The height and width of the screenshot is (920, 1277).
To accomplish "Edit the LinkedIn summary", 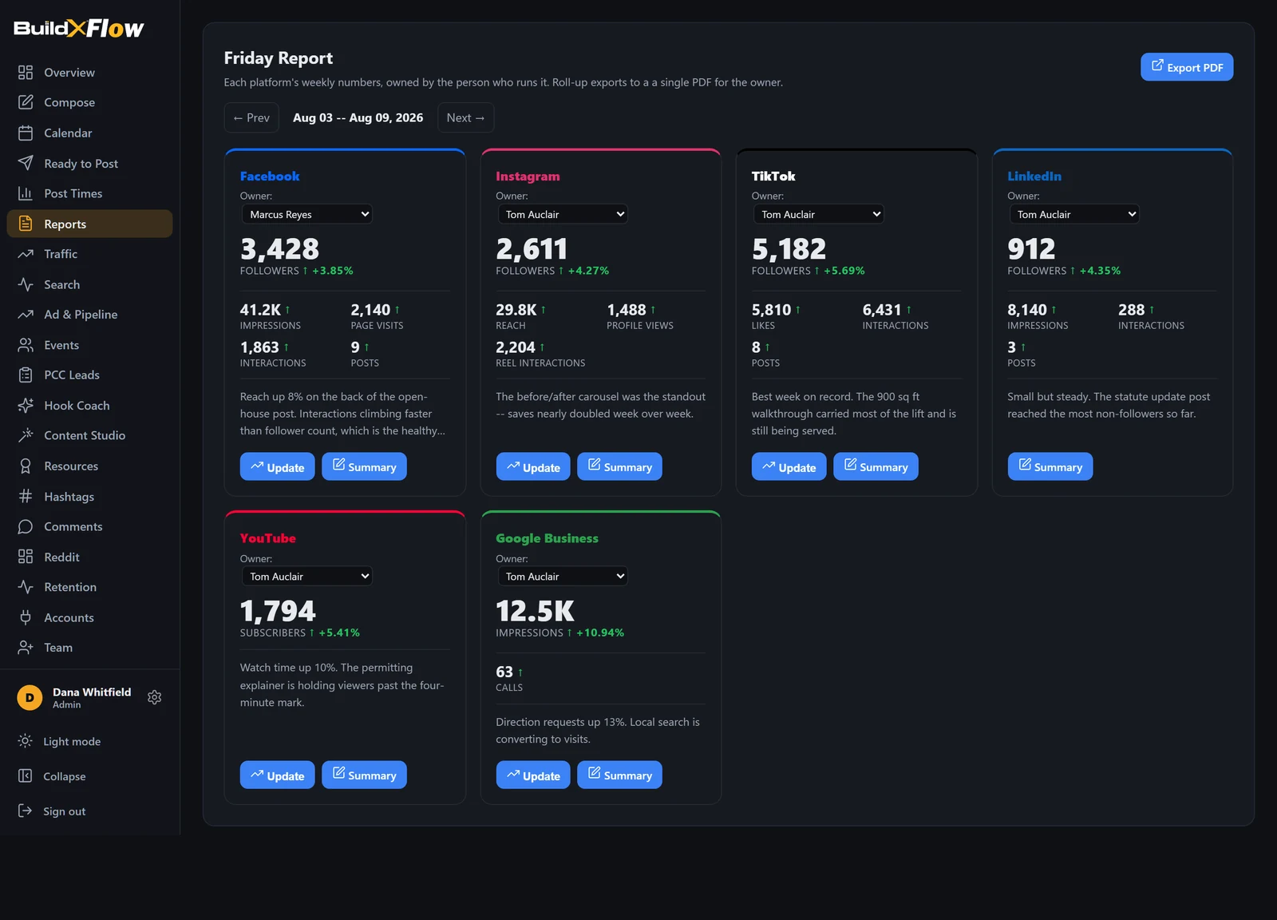I will (1050, 466).
